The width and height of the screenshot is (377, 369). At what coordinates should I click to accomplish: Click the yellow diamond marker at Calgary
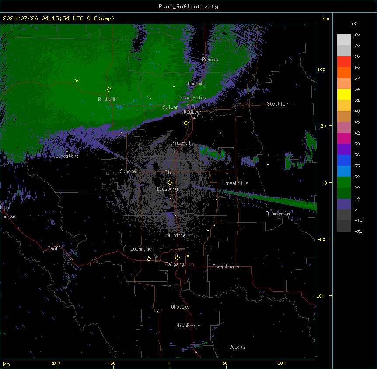[x=177, y=258]
